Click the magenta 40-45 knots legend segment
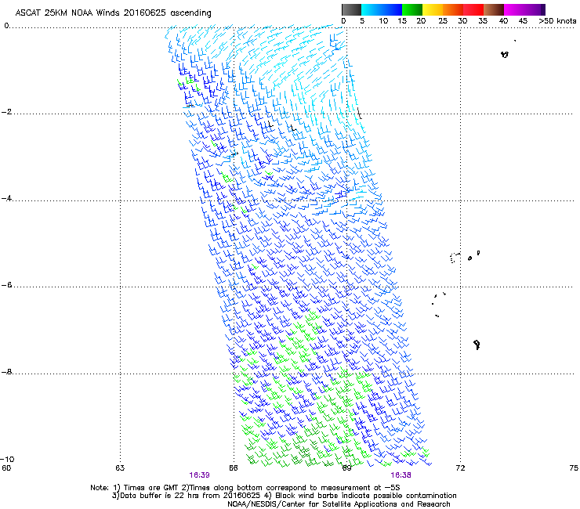The image size is (580, 509). click(514, 9)
